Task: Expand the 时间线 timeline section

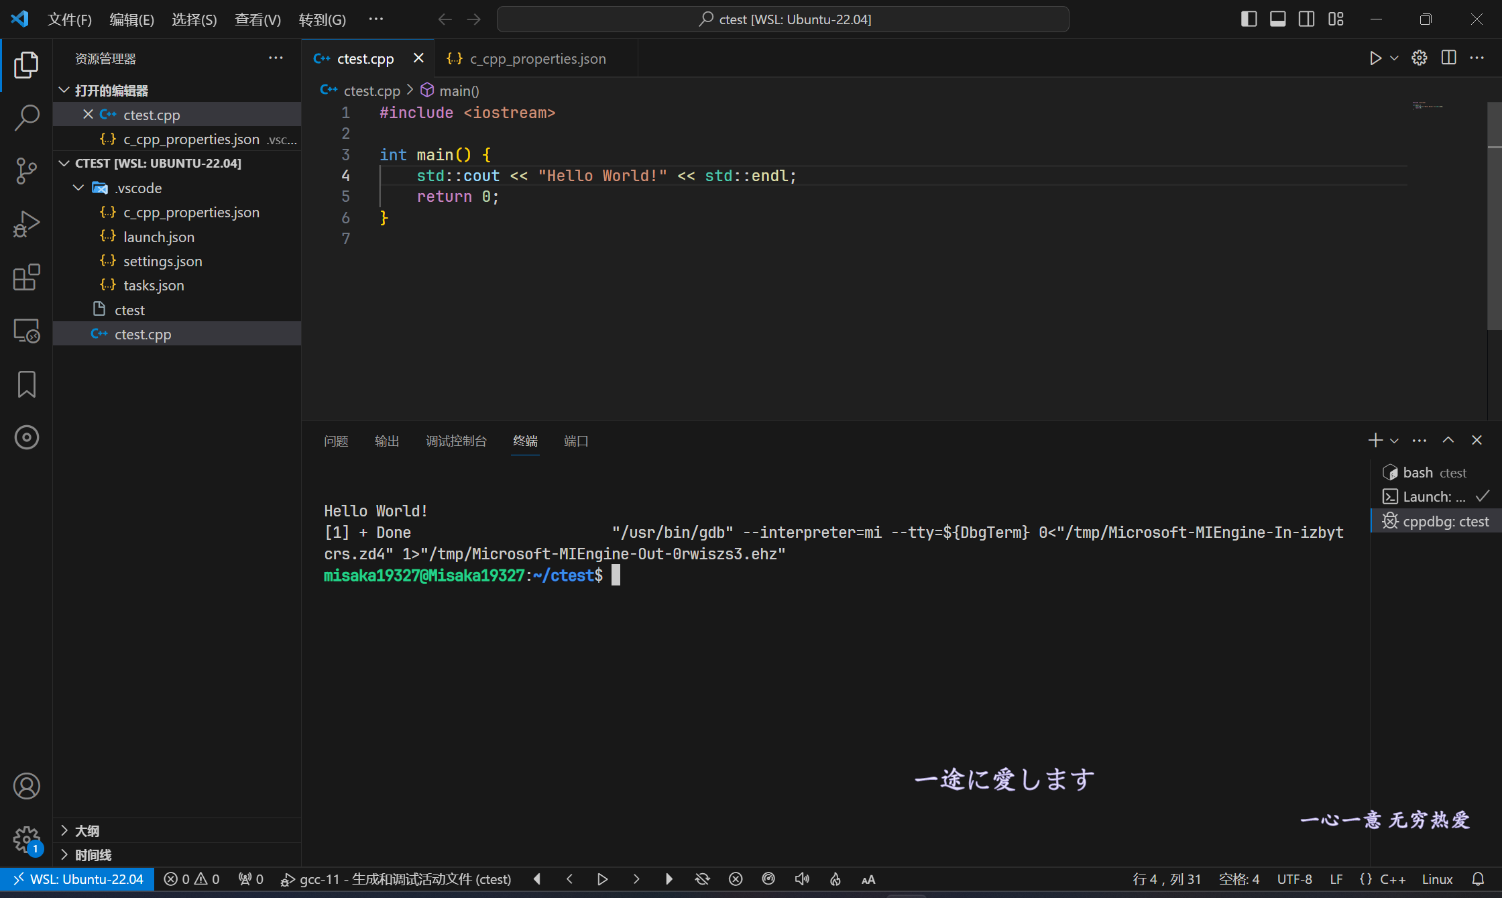Action: pos(177,854)
